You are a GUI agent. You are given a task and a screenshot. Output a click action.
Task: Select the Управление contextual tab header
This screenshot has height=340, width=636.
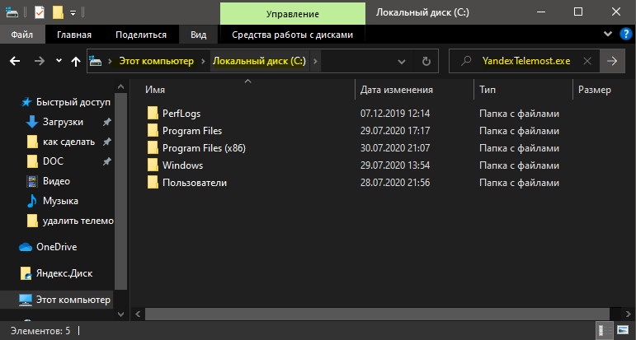pyautogui.click(x=293, y=14)
